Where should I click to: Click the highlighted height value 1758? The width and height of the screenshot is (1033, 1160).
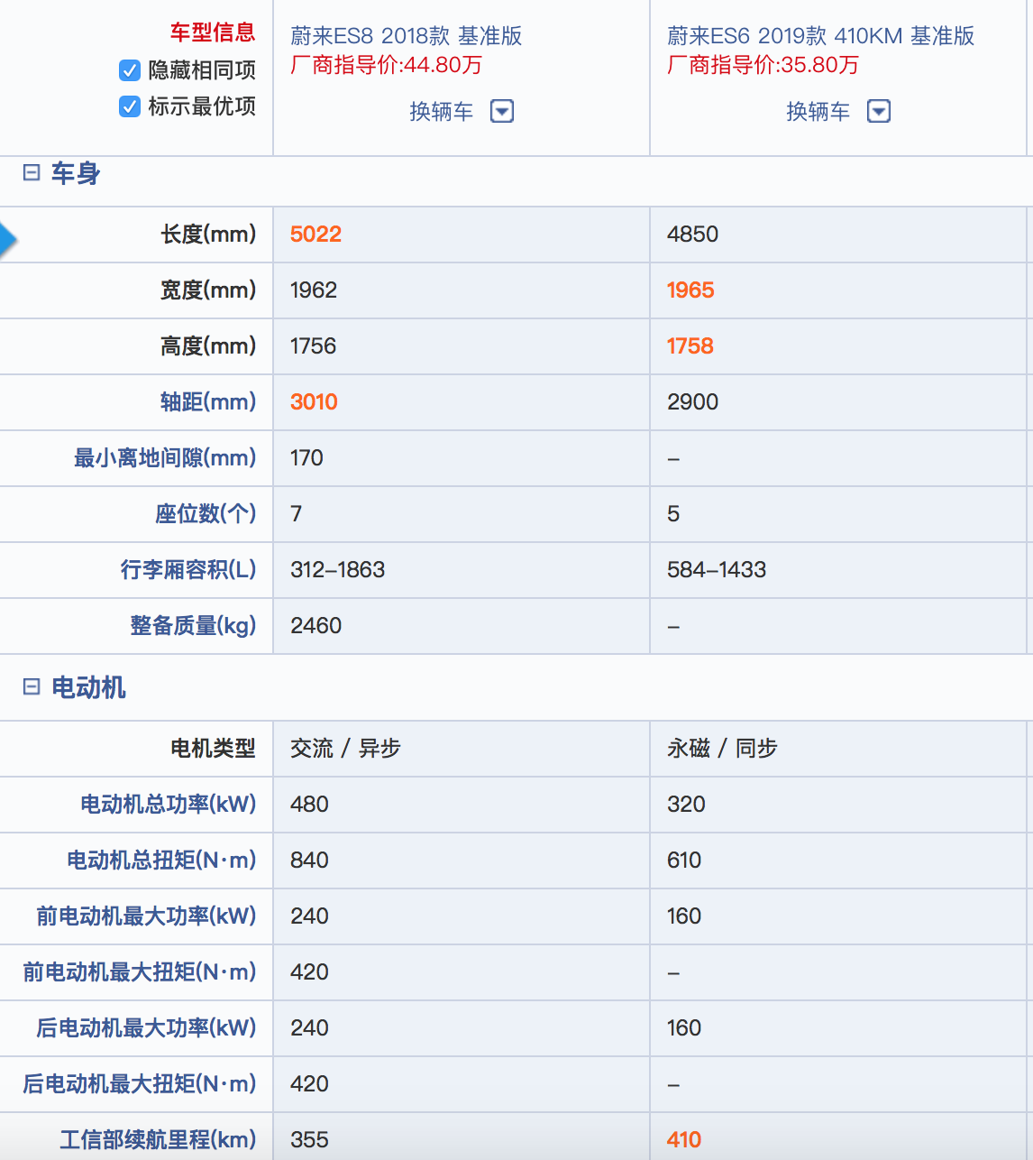click(x=690, y=345)
